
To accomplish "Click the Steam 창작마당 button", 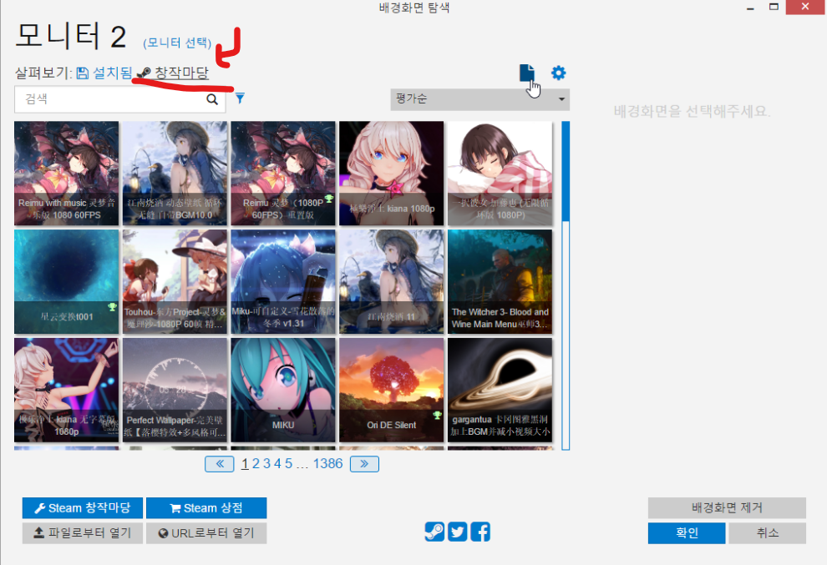I will (x=82, y=508).
